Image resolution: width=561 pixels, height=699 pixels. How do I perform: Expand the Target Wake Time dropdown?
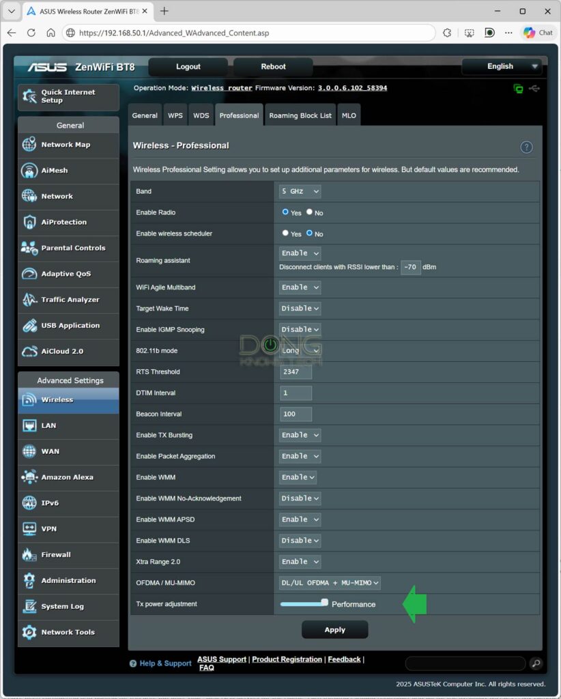(299, 309)
